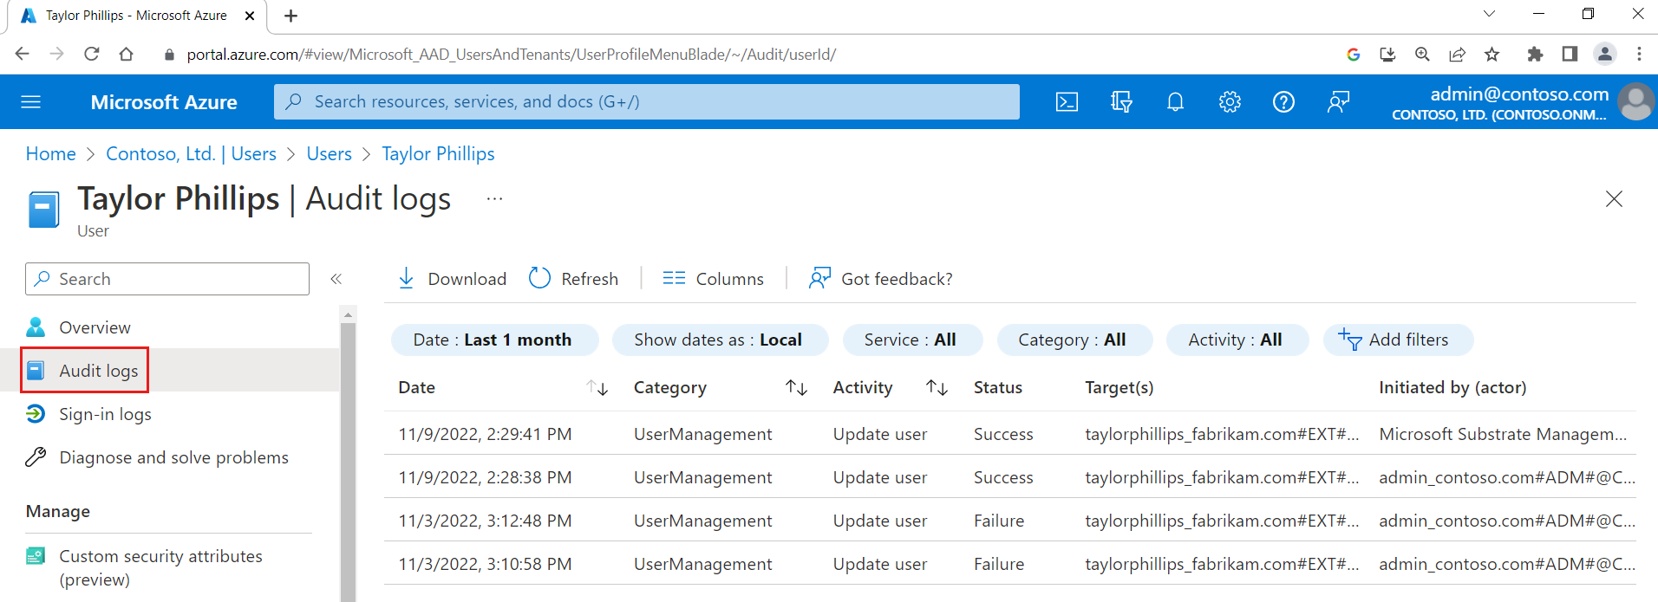Click the Add filters button
The width and height of the screenshot is (1658, 602).
(x=1397, y=340)
